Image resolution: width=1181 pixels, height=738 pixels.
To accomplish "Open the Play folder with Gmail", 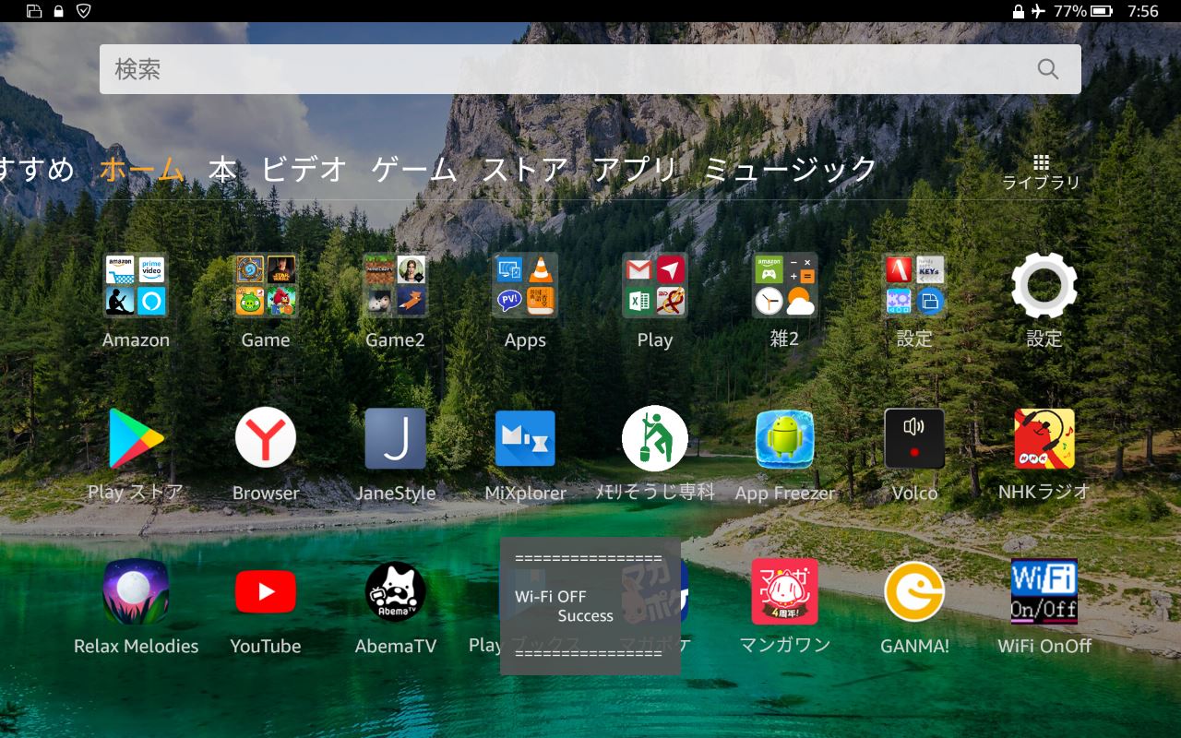I will click(x=655, y=286).
